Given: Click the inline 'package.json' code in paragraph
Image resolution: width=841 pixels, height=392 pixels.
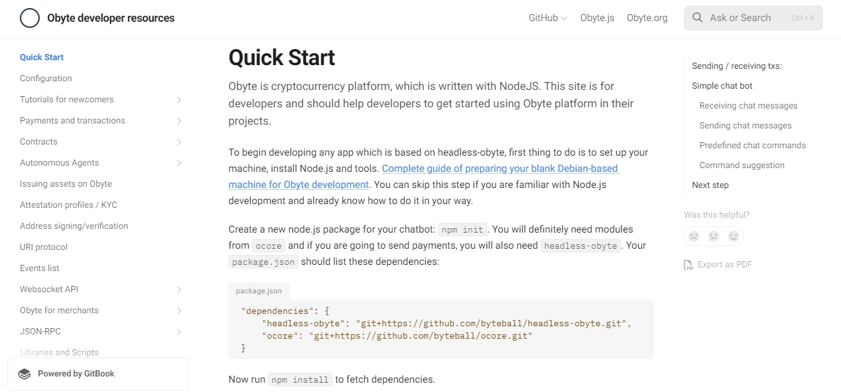Looking at the screenshot, I should tap(263, 262).
